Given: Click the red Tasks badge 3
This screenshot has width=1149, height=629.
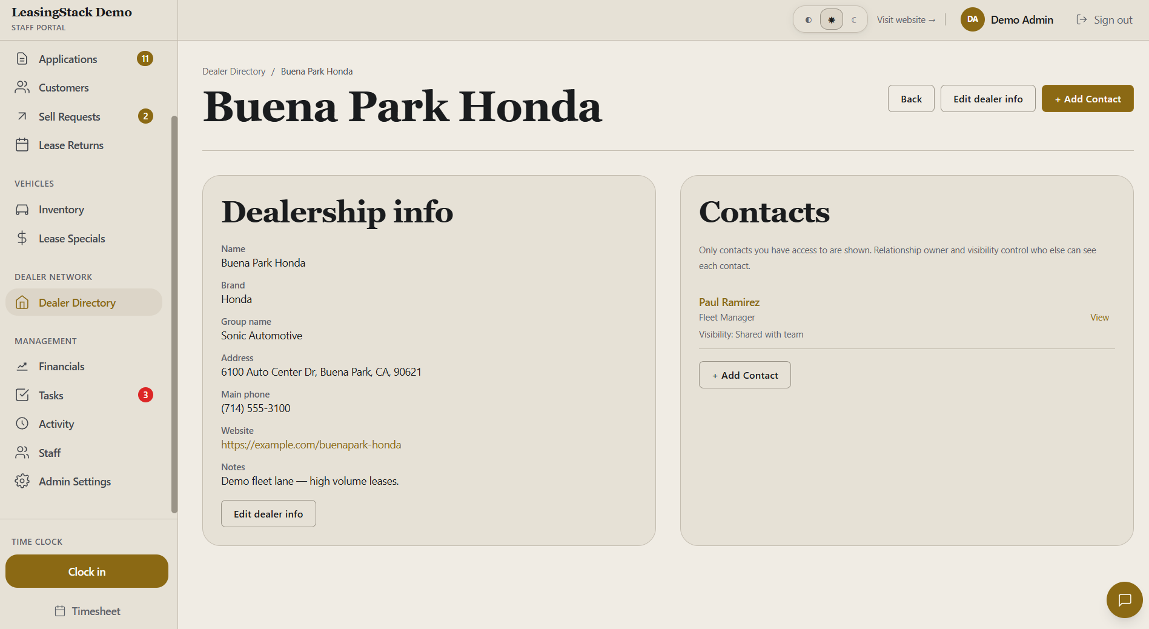Looking at the screenshot, I should tap(145, 395).
